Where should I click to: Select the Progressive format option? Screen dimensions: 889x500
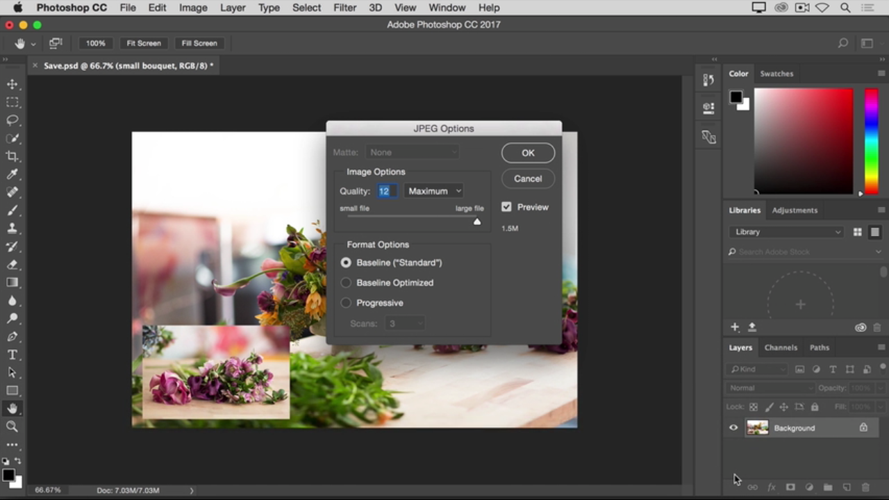tap(346, 303)
